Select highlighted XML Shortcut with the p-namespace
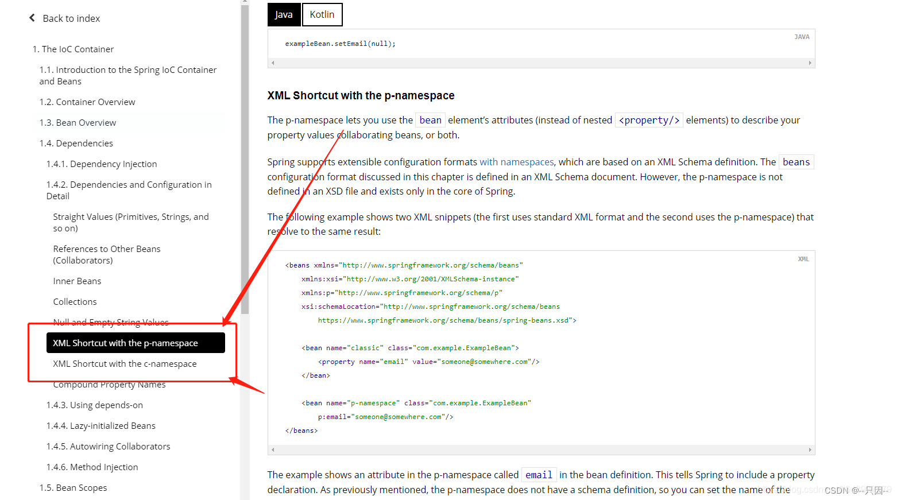This screenshot has height=500, width=897. coord(136,343)
